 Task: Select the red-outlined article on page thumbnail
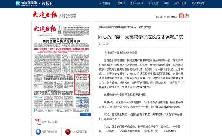point(82,84)
